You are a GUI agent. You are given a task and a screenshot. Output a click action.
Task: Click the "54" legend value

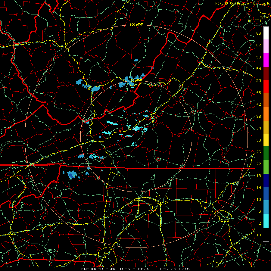pos(259,69)
